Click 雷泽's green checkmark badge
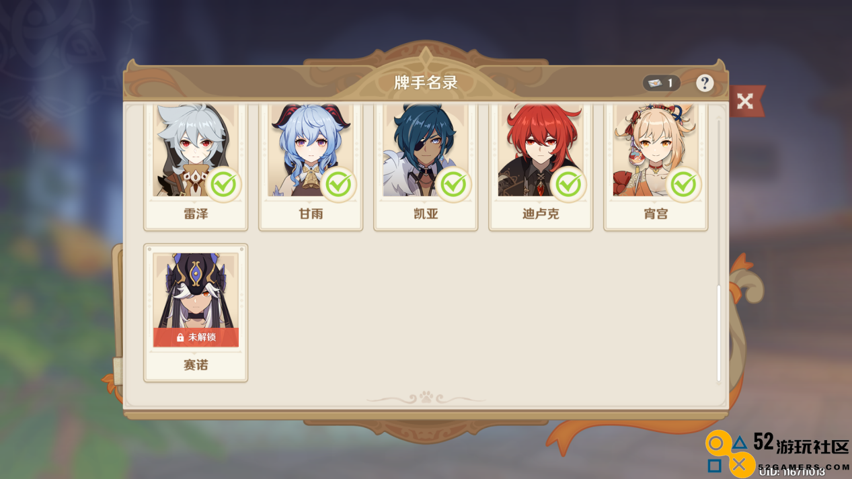The height and width of the screenshot is (479, 852). click(x=224, y=184)
